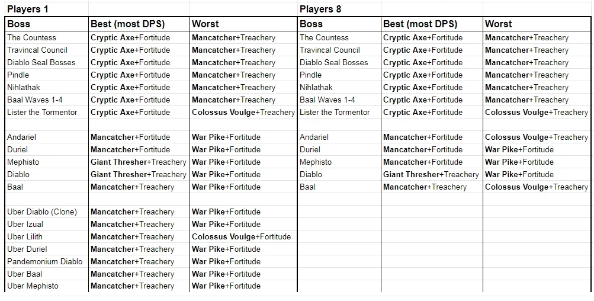This screenshot has height=301, width=594.
Task: Select the Players 8 title cell
Action: (320, 9)
